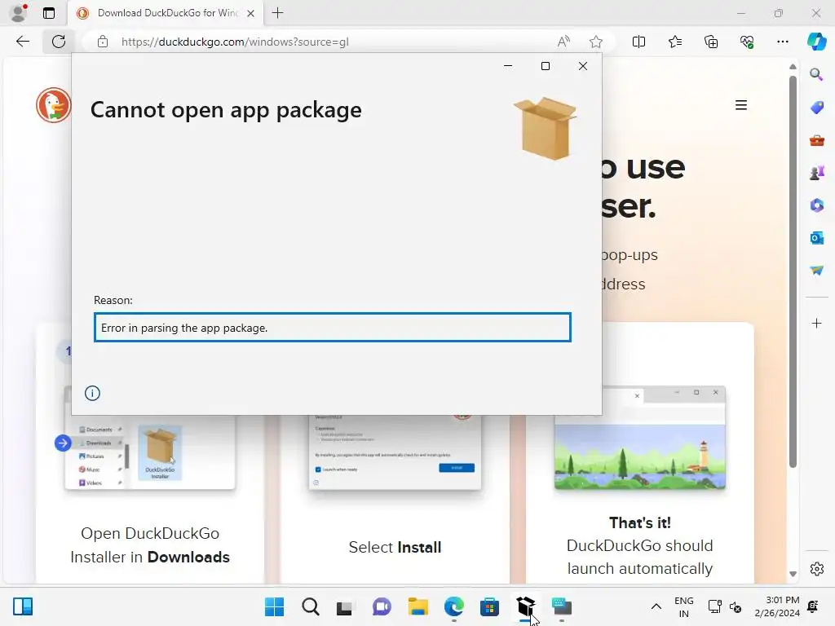This screenshot has width=835, height=626.
Task: Open a new browser tab
Action: pos(277,13)
